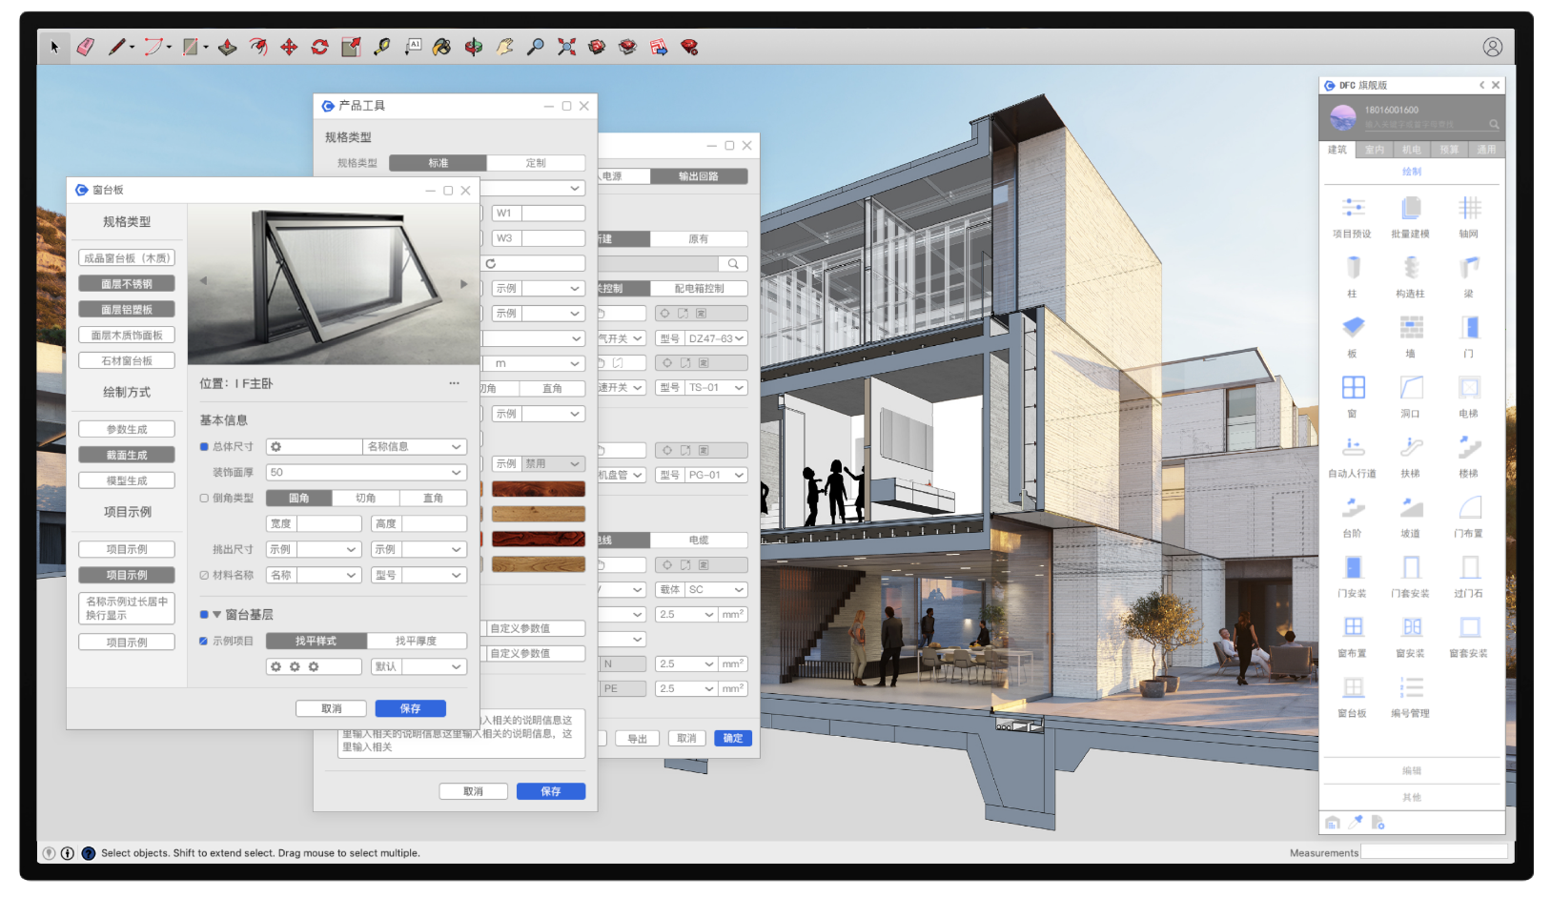The image size is (1551, 898).
Task: Toggle the 总体尺寸 checkbox
Action: click(x=204, y=447)
